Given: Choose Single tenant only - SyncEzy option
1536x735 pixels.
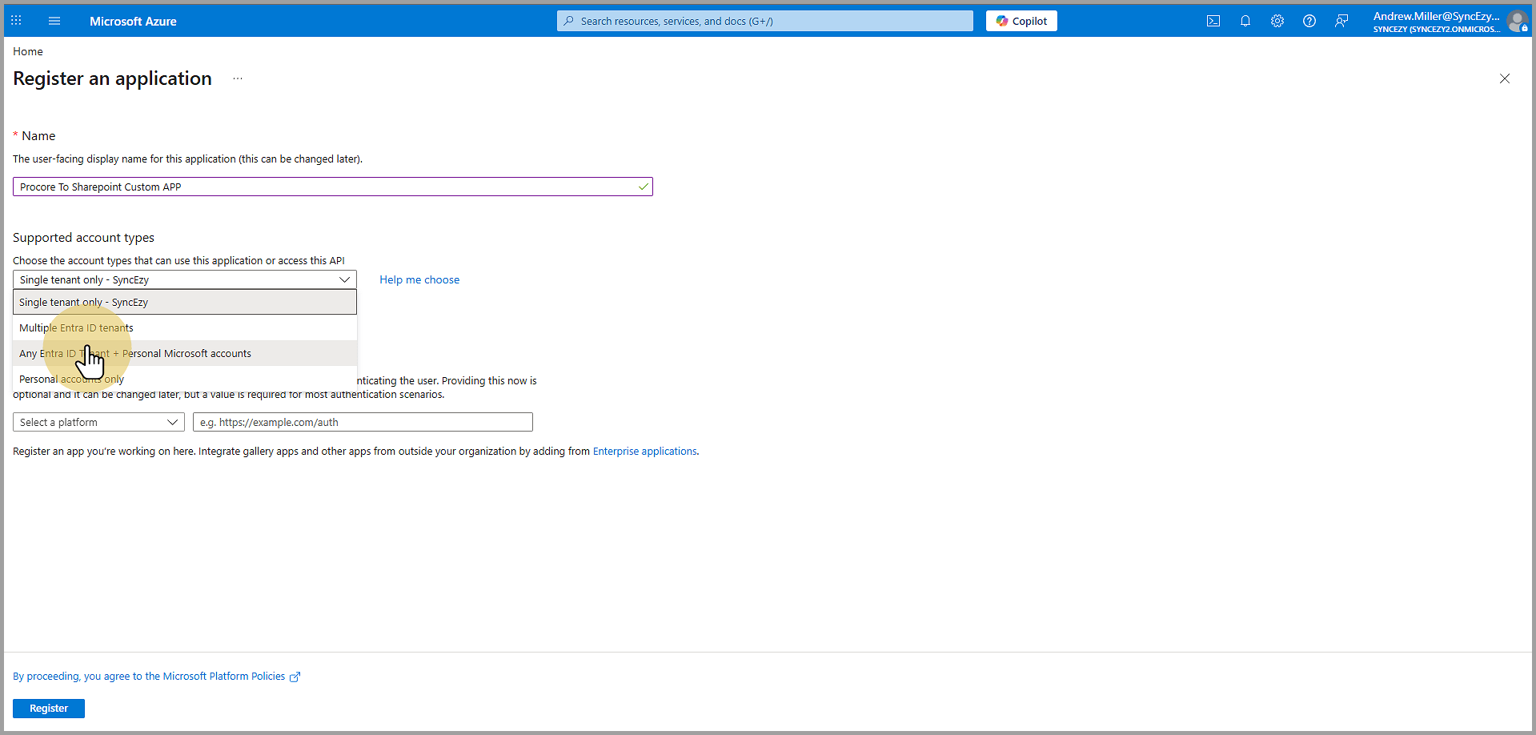Looking at the screenshot, I should tap(184, 303).
